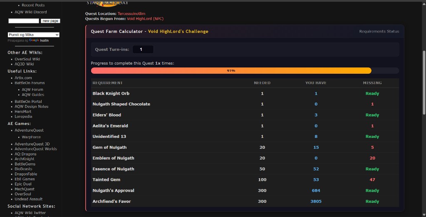Open the OverSoul Wiki link
This screenshot has width=426, height=217.
click(27, 59)
